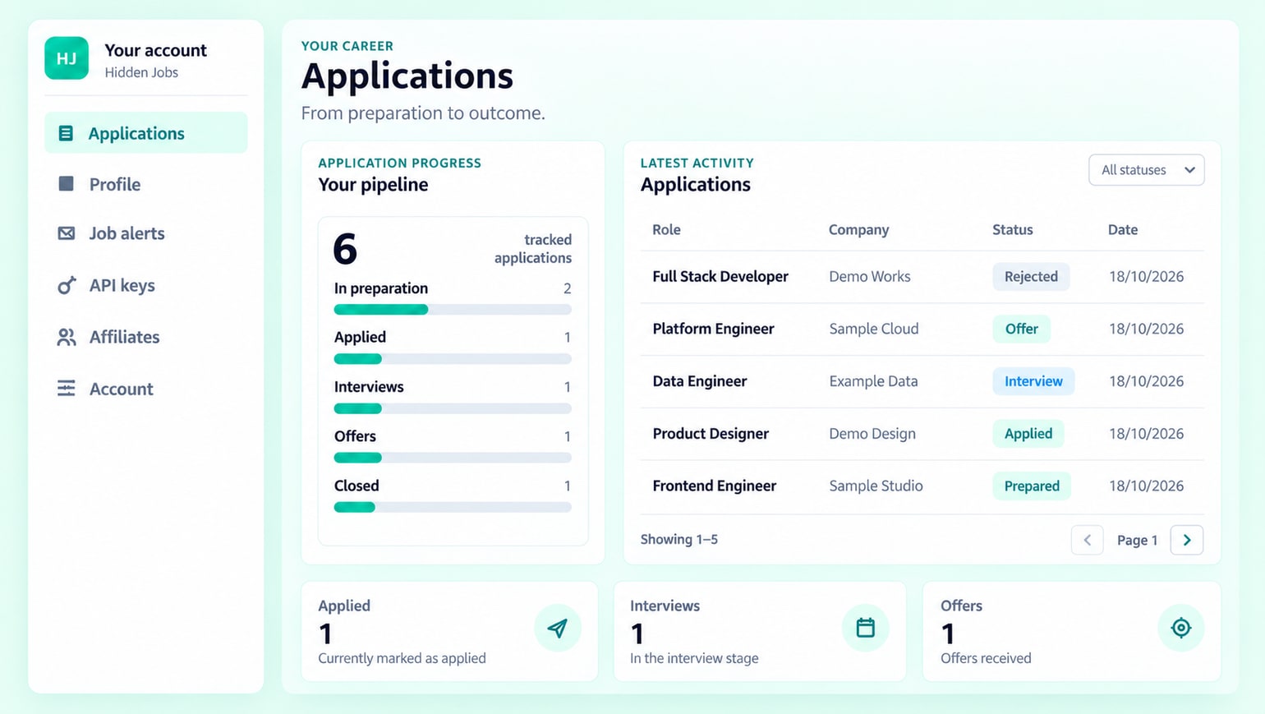Click the target icon in Offers card
1265x714 pixels.
pos(1181,629)
